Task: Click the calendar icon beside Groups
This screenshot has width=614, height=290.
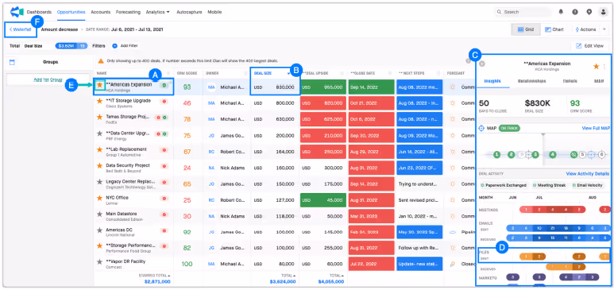Action: point(12,62)
